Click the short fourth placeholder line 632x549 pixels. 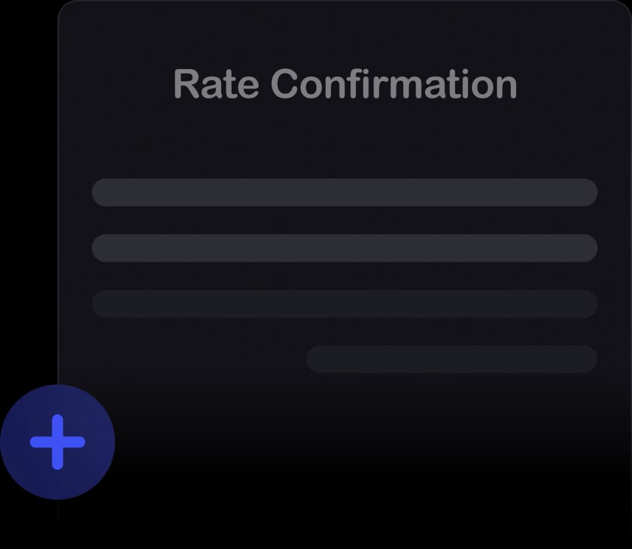pos(452,359)
